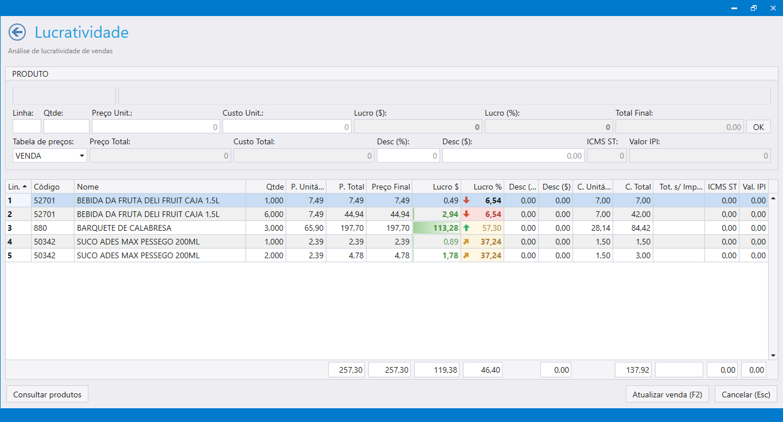Click the sort arrow on Lin. column
Screen dimensions: 783x422
25,187
